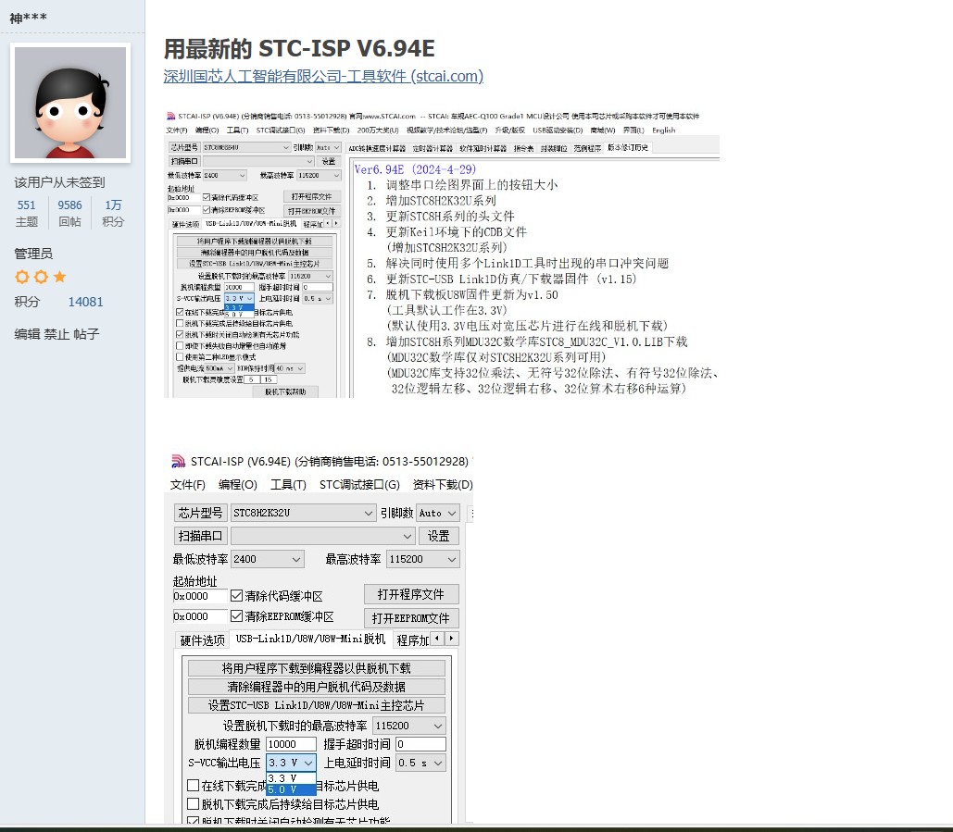Image resolution: width=953 pixels, height=832 pixels.
Task: Choose the 5.0 V option in the lower screenshot
Action: click(291, 789)
